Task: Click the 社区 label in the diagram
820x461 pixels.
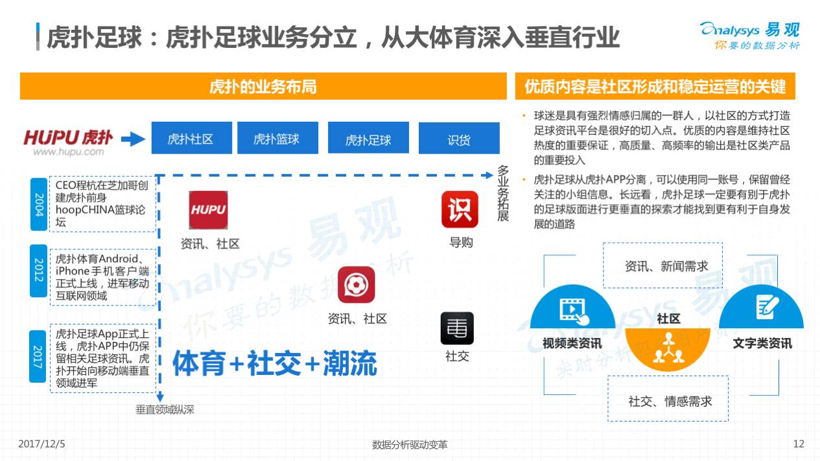Action: click(668, 319)
